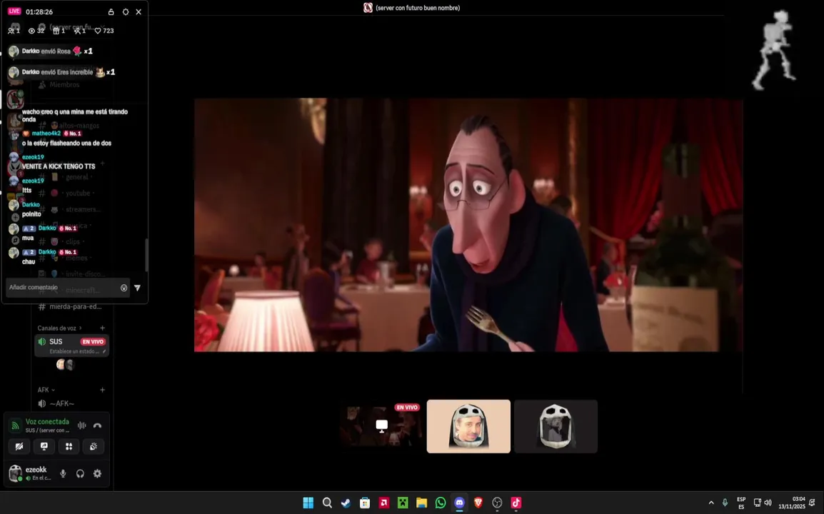This screenshot has width=824, height=514.
Task: Click the LIVE badge in overlay
Action: pos(14,11)
